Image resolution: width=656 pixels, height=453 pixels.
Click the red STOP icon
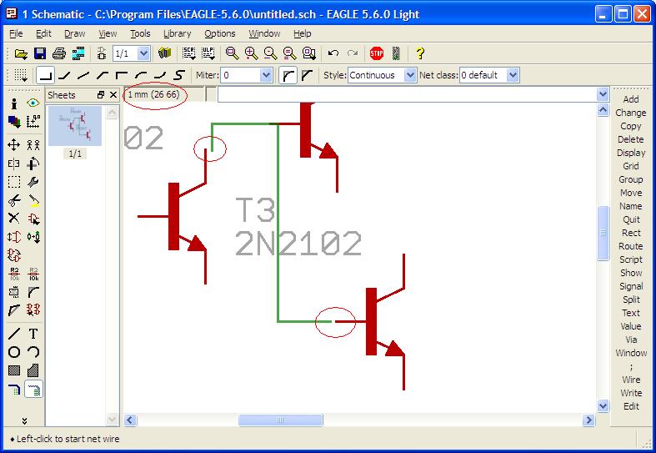(377, 53)
